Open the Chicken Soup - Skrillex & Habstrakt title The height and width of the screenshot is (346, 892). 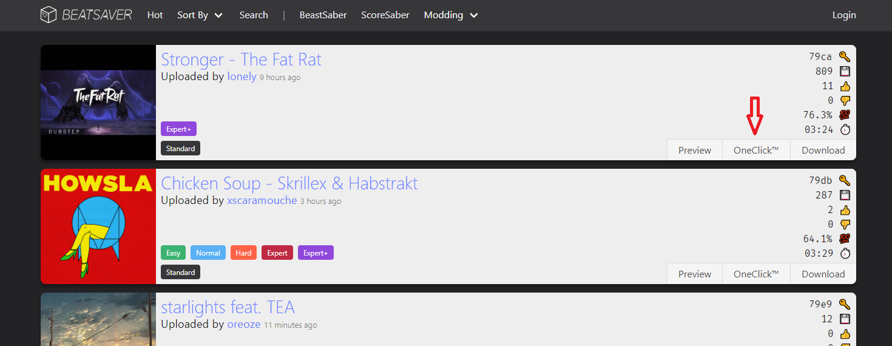[289, 183]
